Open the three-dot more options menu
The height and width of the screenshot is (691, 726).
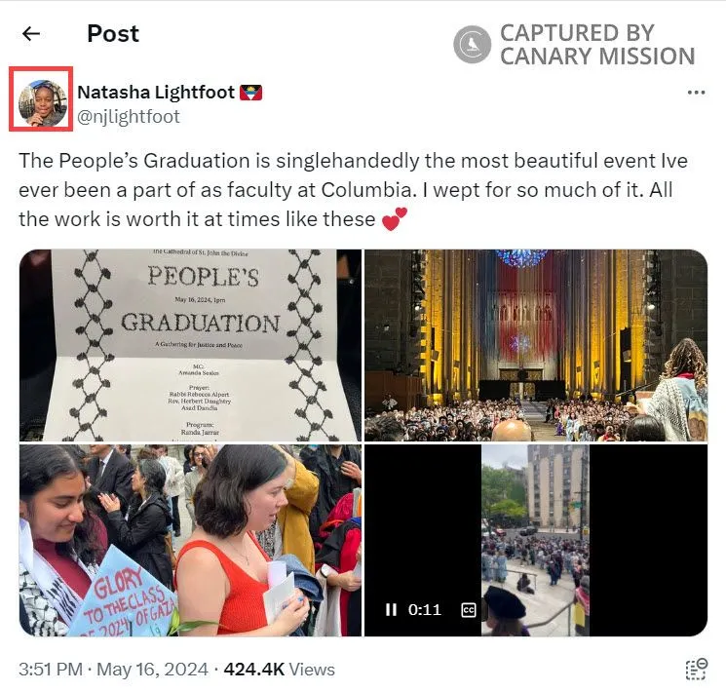696,93
